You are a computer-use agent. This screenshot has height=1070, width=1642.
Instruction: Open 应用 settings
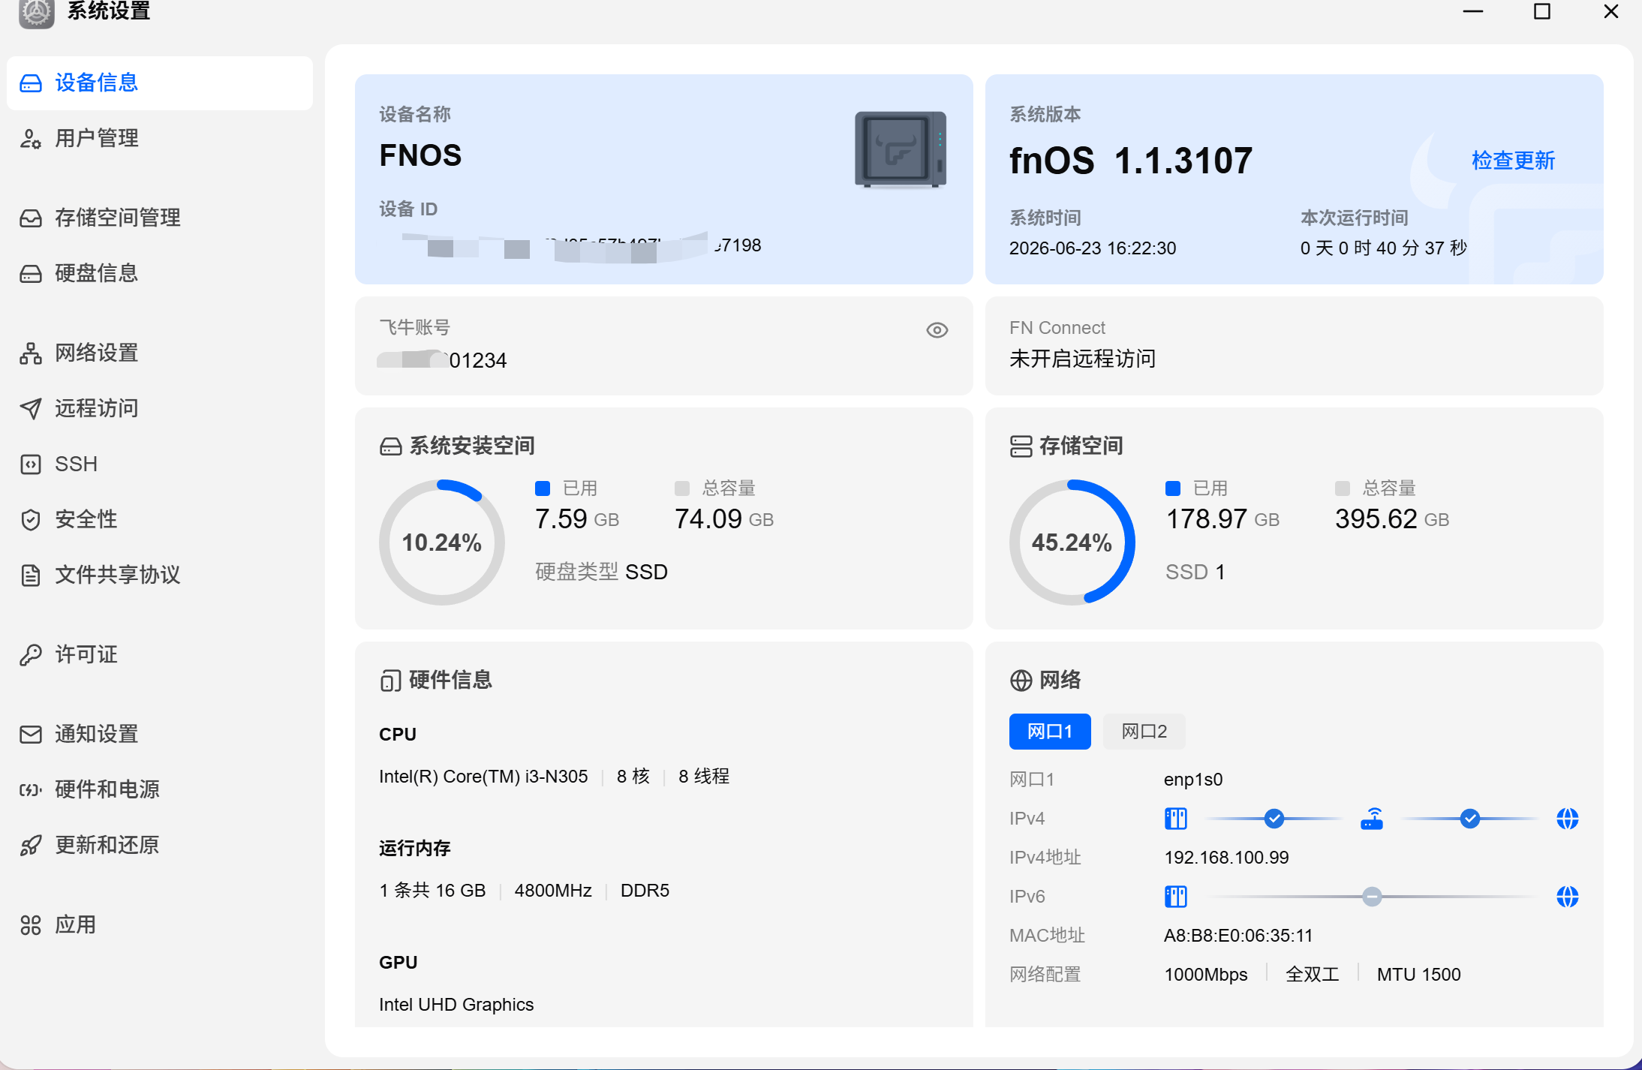point(160,924)
